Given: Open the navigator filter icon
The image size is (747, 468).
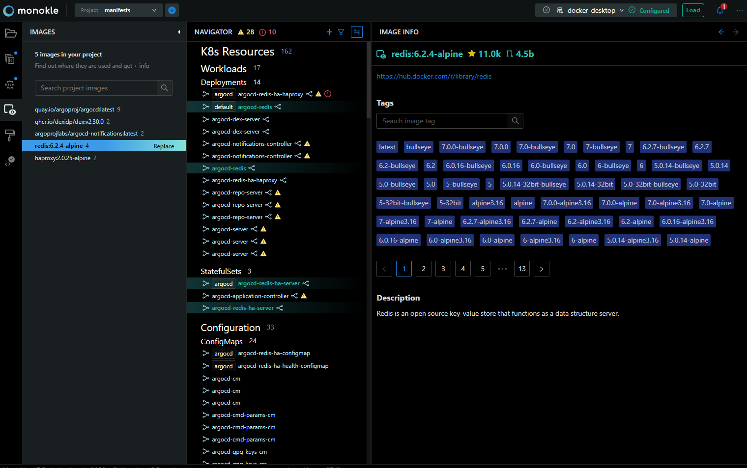Looking at the screenshot, I should point(341,32).
